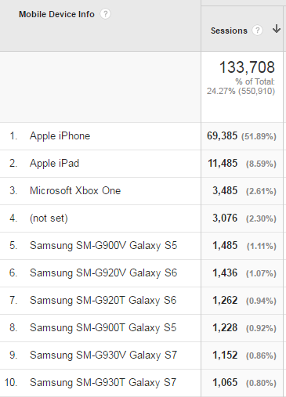Open the Mobile Device Info help icon
The image size is (286, 397).
pos(105,14)
